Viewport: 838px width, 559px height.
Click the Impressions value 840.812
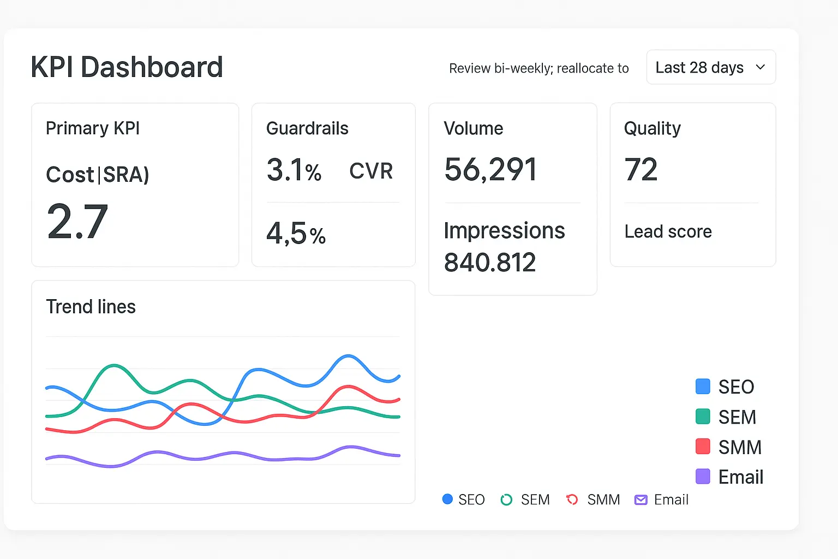490,262
